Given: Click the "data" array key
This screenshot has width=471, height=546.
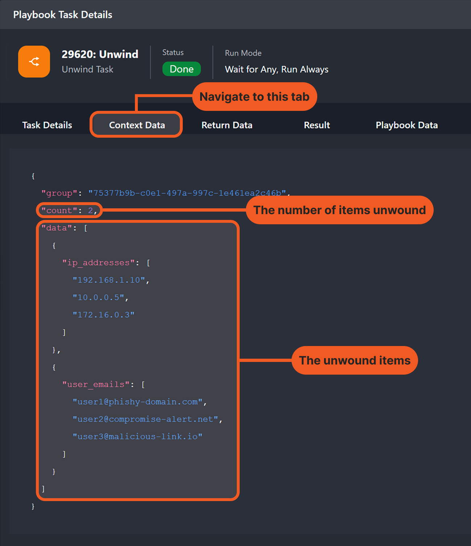Looking at the screenshot, I should (57, 228).
